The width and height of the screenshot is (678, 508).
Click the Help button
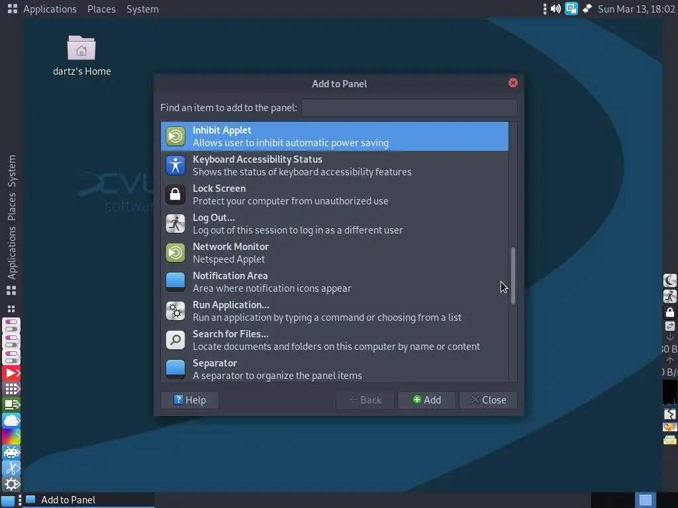189,400
